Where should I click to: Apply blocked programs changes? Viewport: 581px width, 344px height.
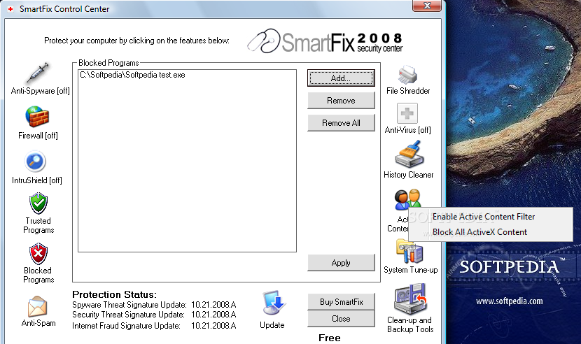pyautogui.click(x=341, y=262)
